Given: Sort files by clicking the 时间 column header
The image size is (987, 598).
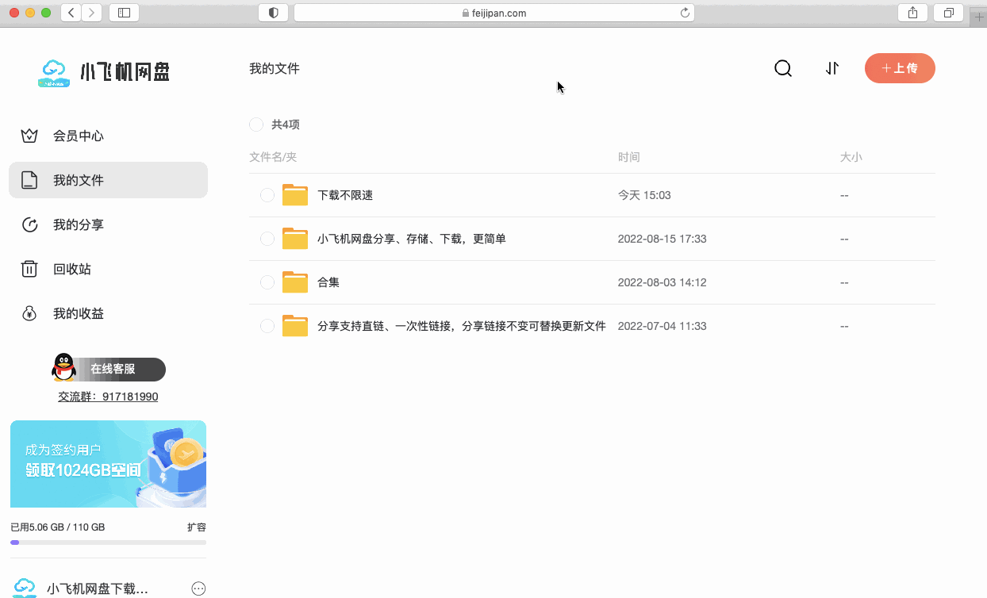Looking at the screenshot, I should pos(629,157).
